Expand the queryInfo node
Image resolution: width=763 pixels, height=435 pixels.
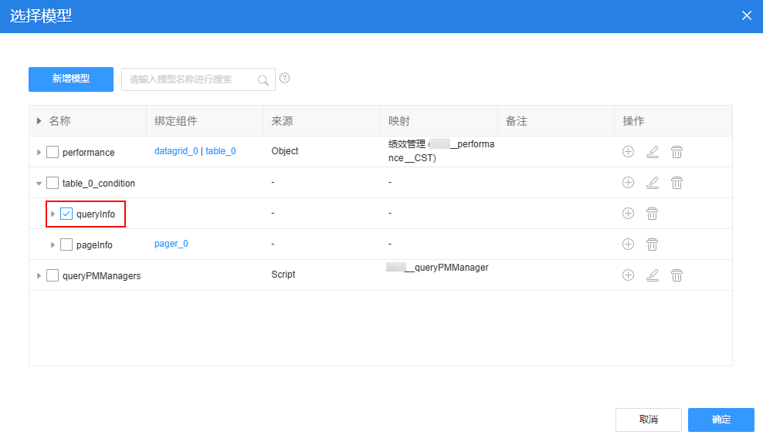tap(53, 214)
